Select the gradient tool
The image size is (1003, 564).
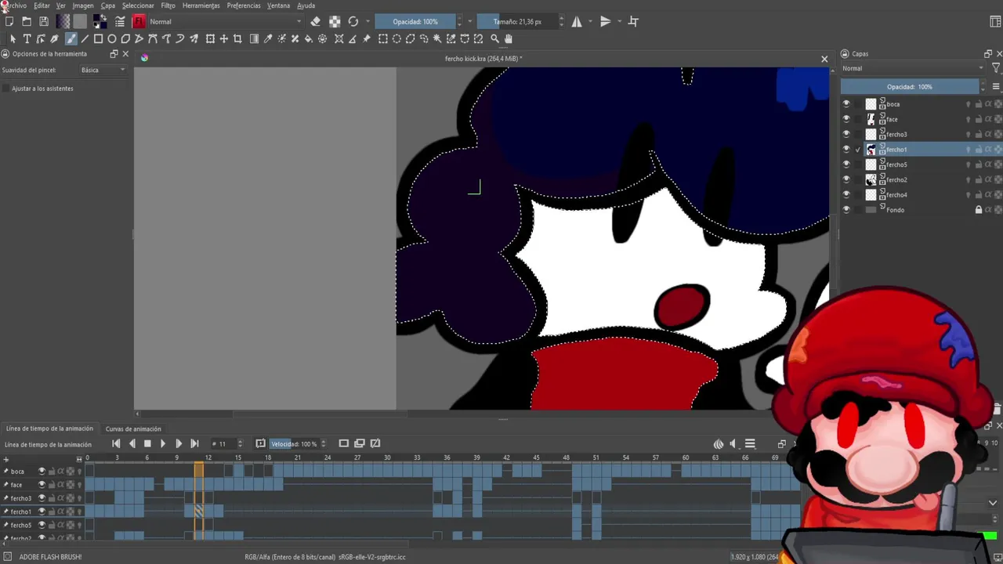(254, 38)
